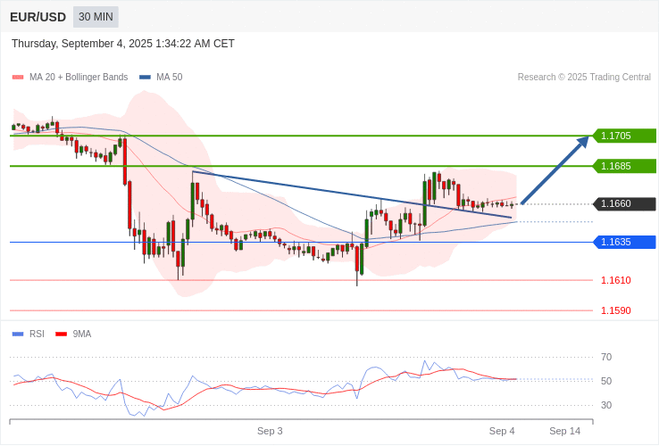
Task: Click the RSI 70 axis label
Action: (x=606, y=357)
